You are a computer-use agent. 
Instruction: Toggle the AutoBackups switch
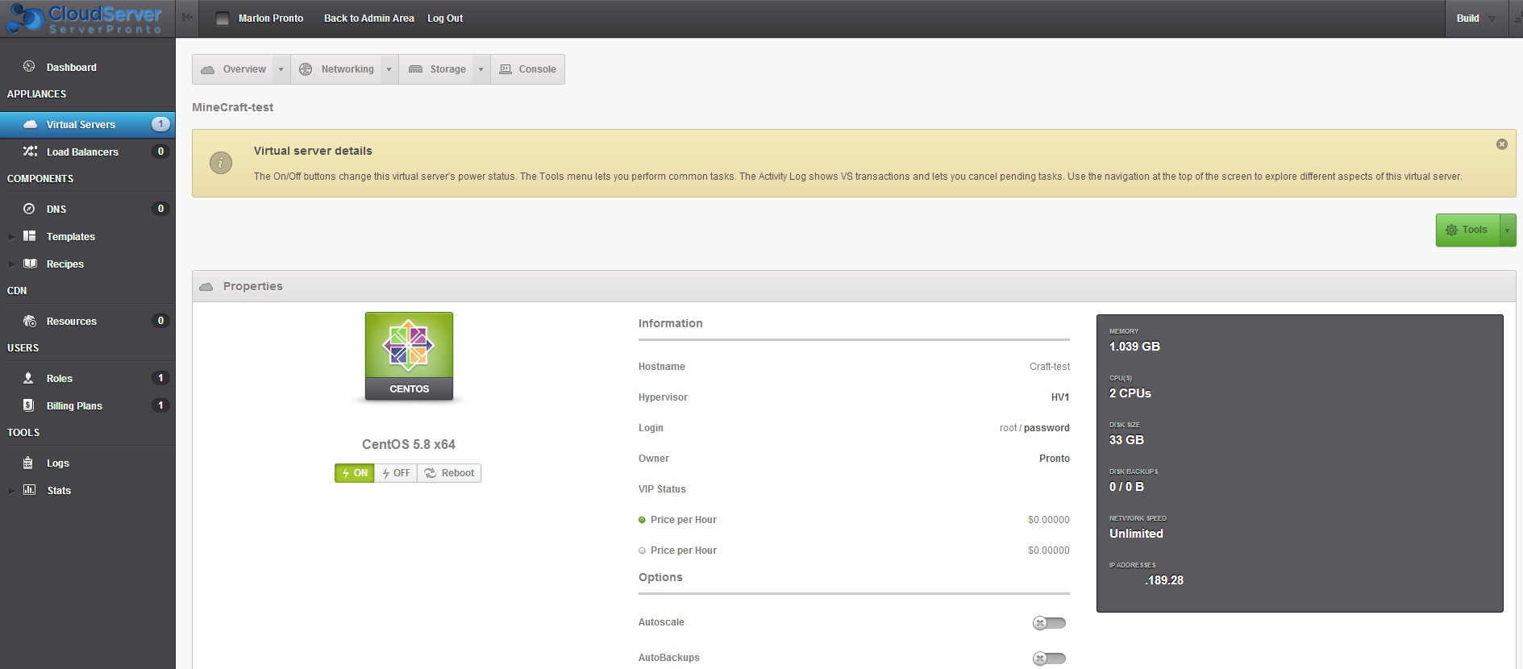pos(1049,659)
